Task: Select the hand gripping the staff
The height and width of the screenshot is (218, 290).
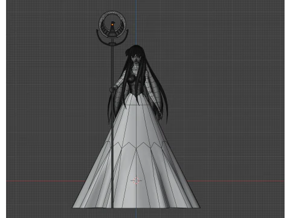Action: tap(112, 89)
